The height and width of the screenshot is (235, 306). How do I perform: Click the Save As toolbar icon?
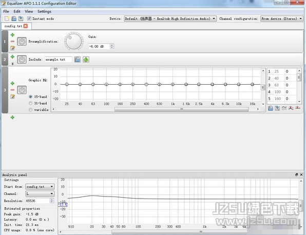click(x=21, y=18)
